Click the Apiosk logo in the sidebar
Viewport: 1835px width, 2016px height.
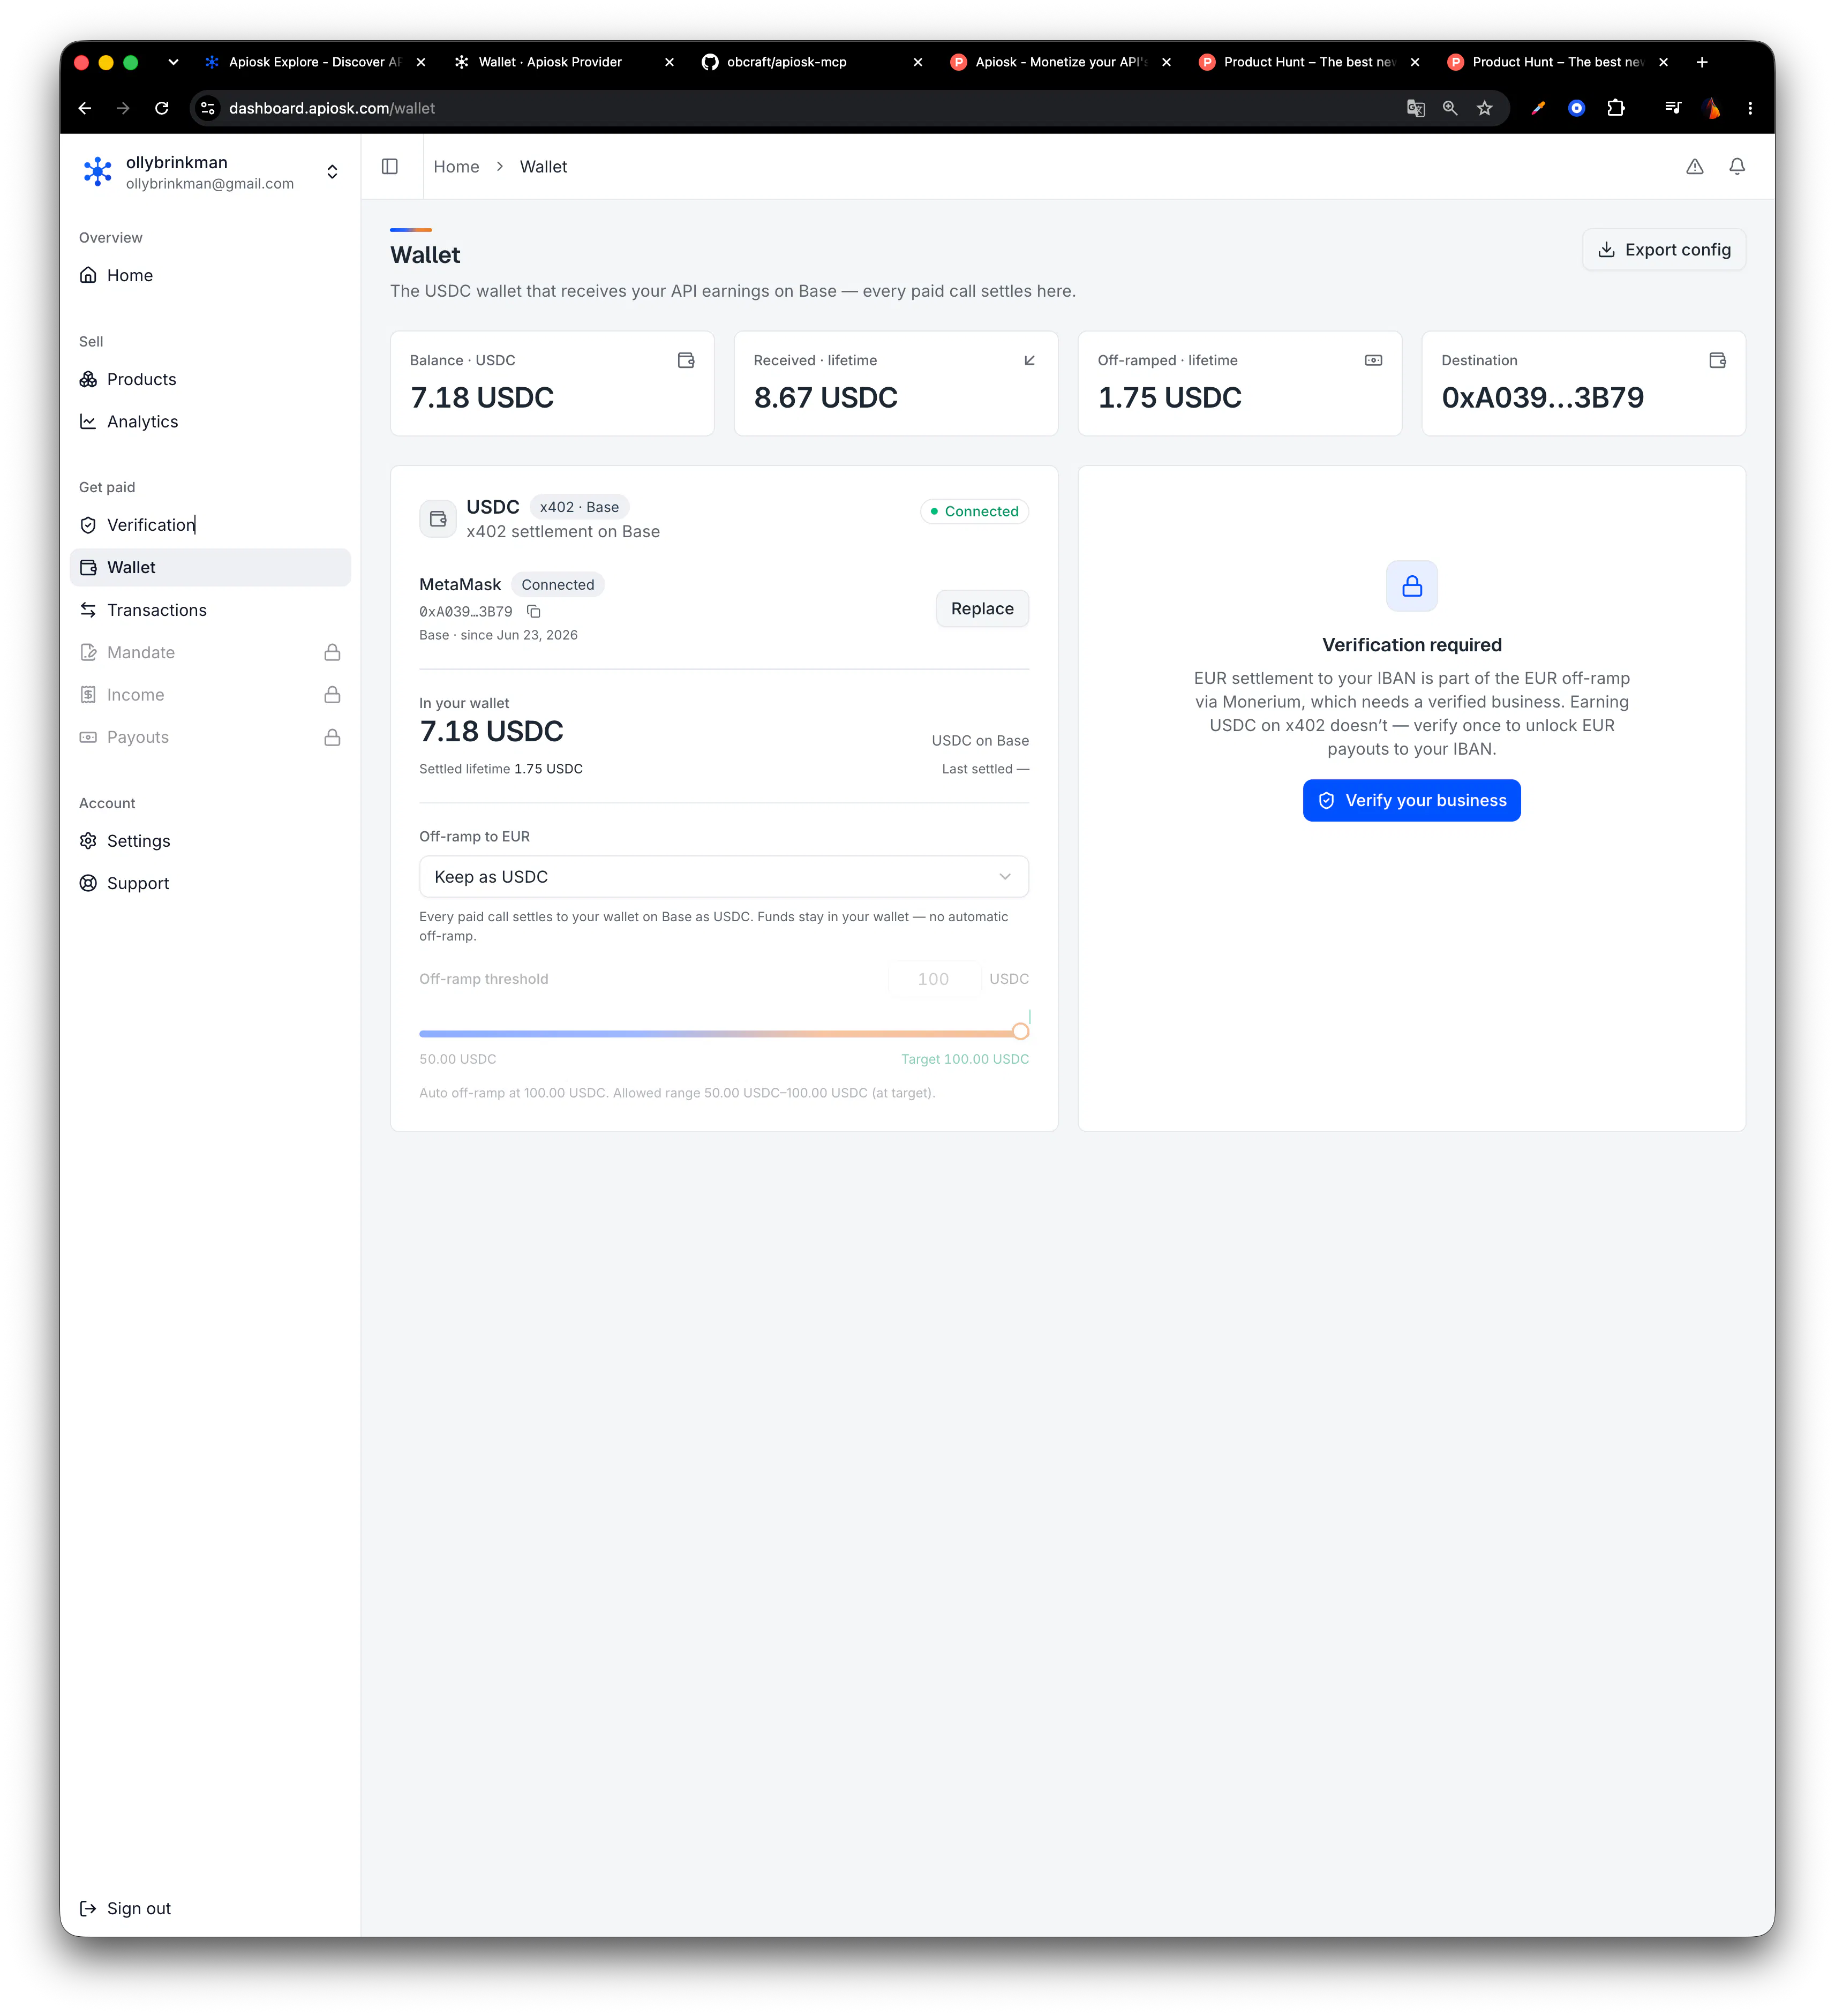pos(97,172)
